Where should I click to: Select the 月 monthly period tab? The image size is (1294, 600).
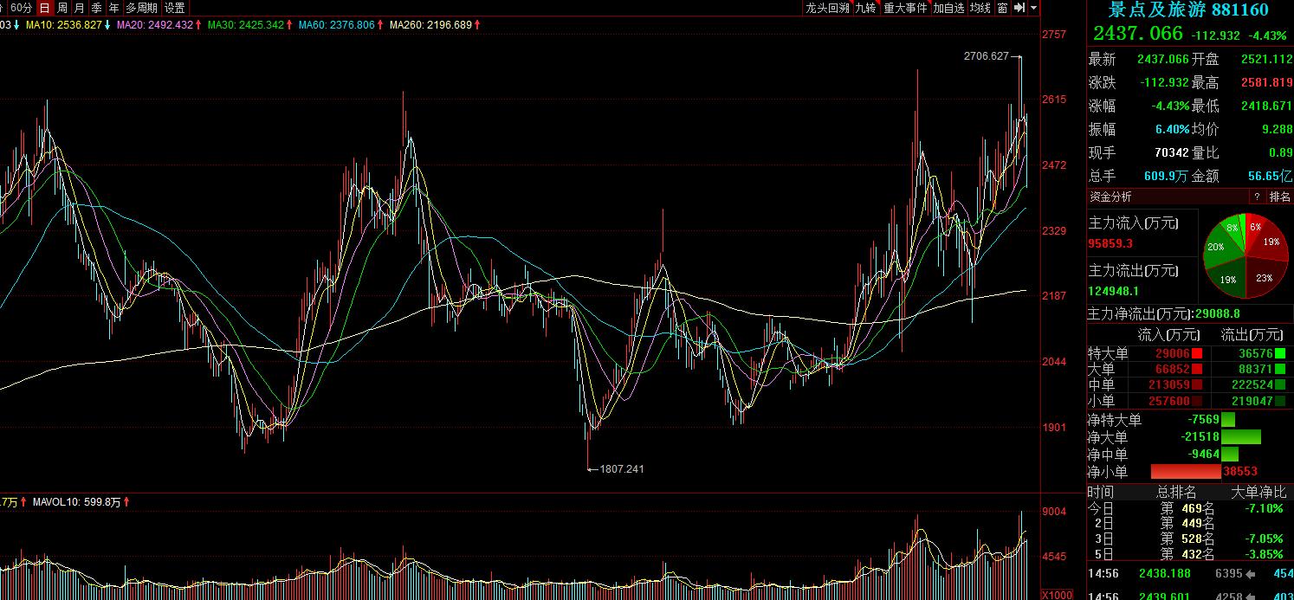79,8
